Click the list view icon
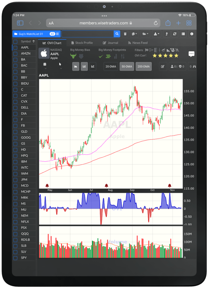 tap(183, 34)
